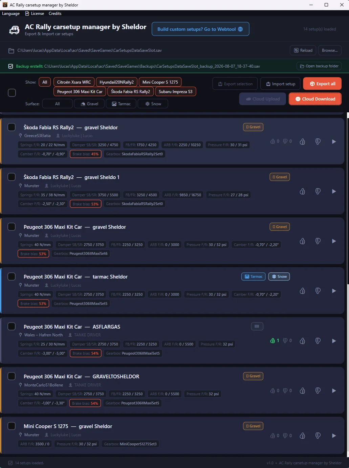Open the Language menu
Screen dimensions: 349x468
[11, 14]
